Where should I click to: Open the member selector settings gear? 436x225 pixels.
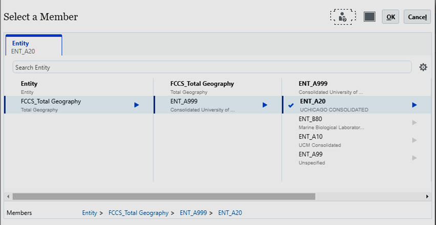click(423, 67)
